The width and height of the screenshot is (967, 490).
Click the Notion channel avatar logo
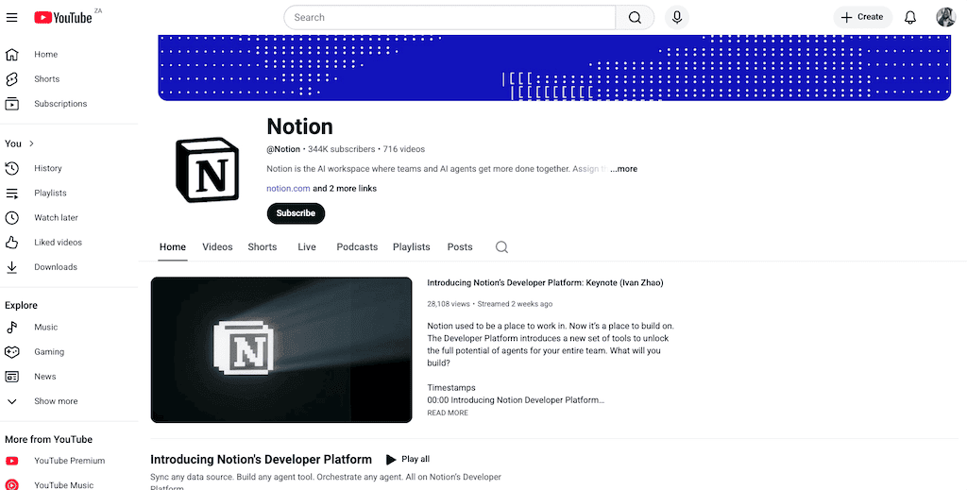tap(207, 170)
